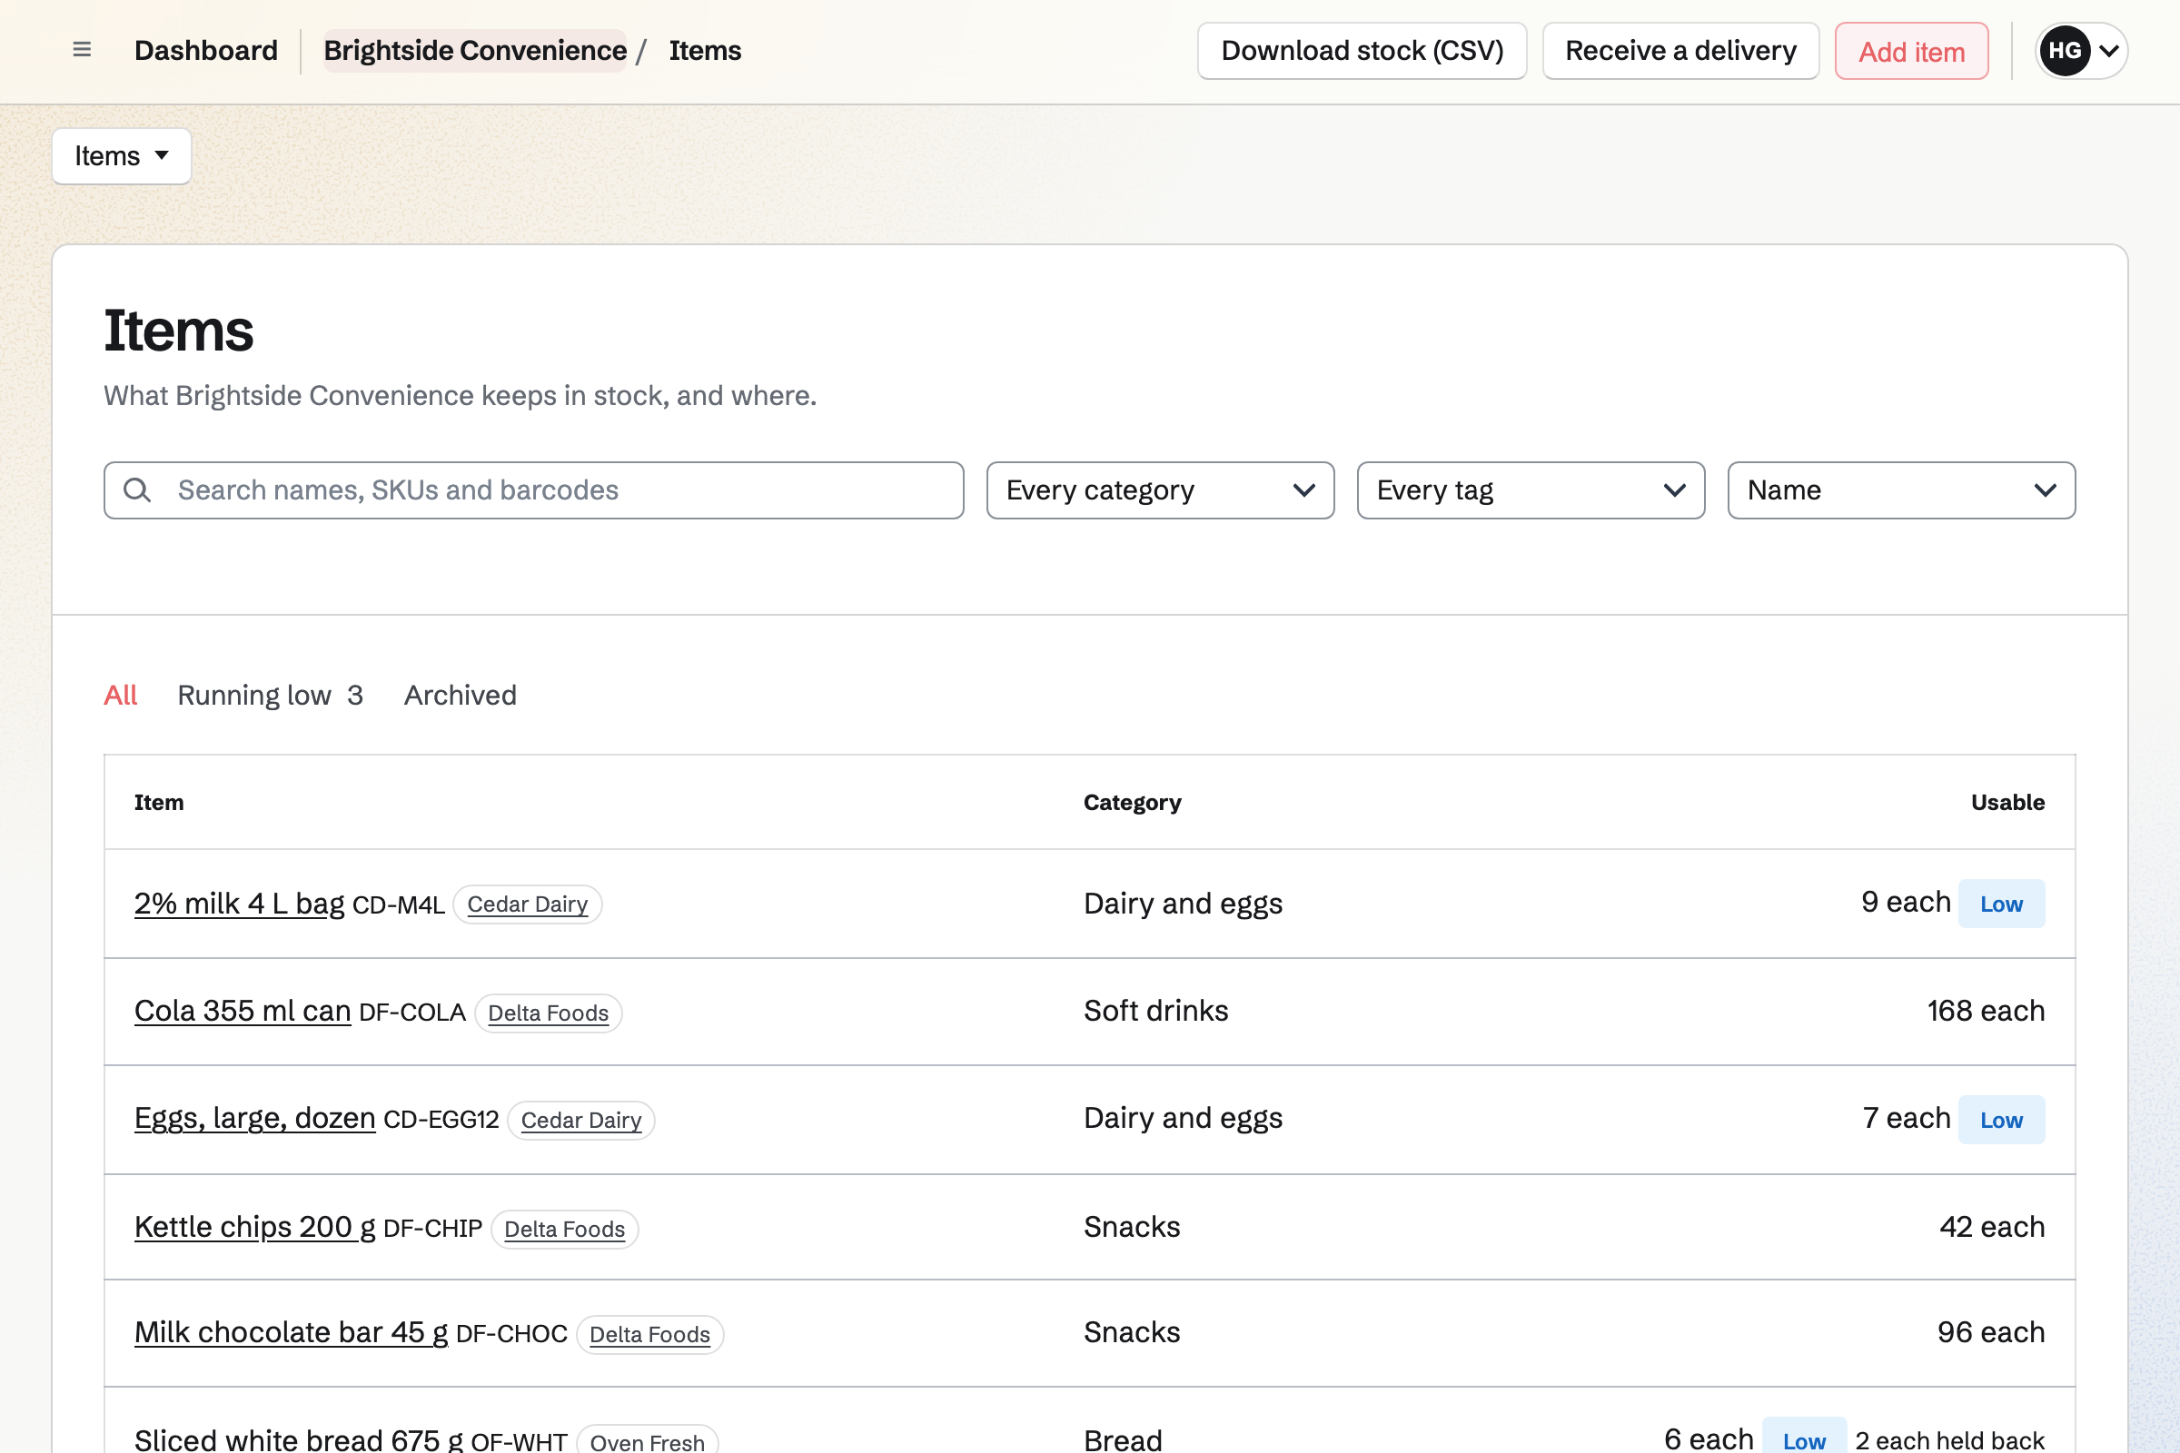Click Soft drinks category cell
The height and width of the screenshot is (1453, 2180).
[x=1155, y=1010]
